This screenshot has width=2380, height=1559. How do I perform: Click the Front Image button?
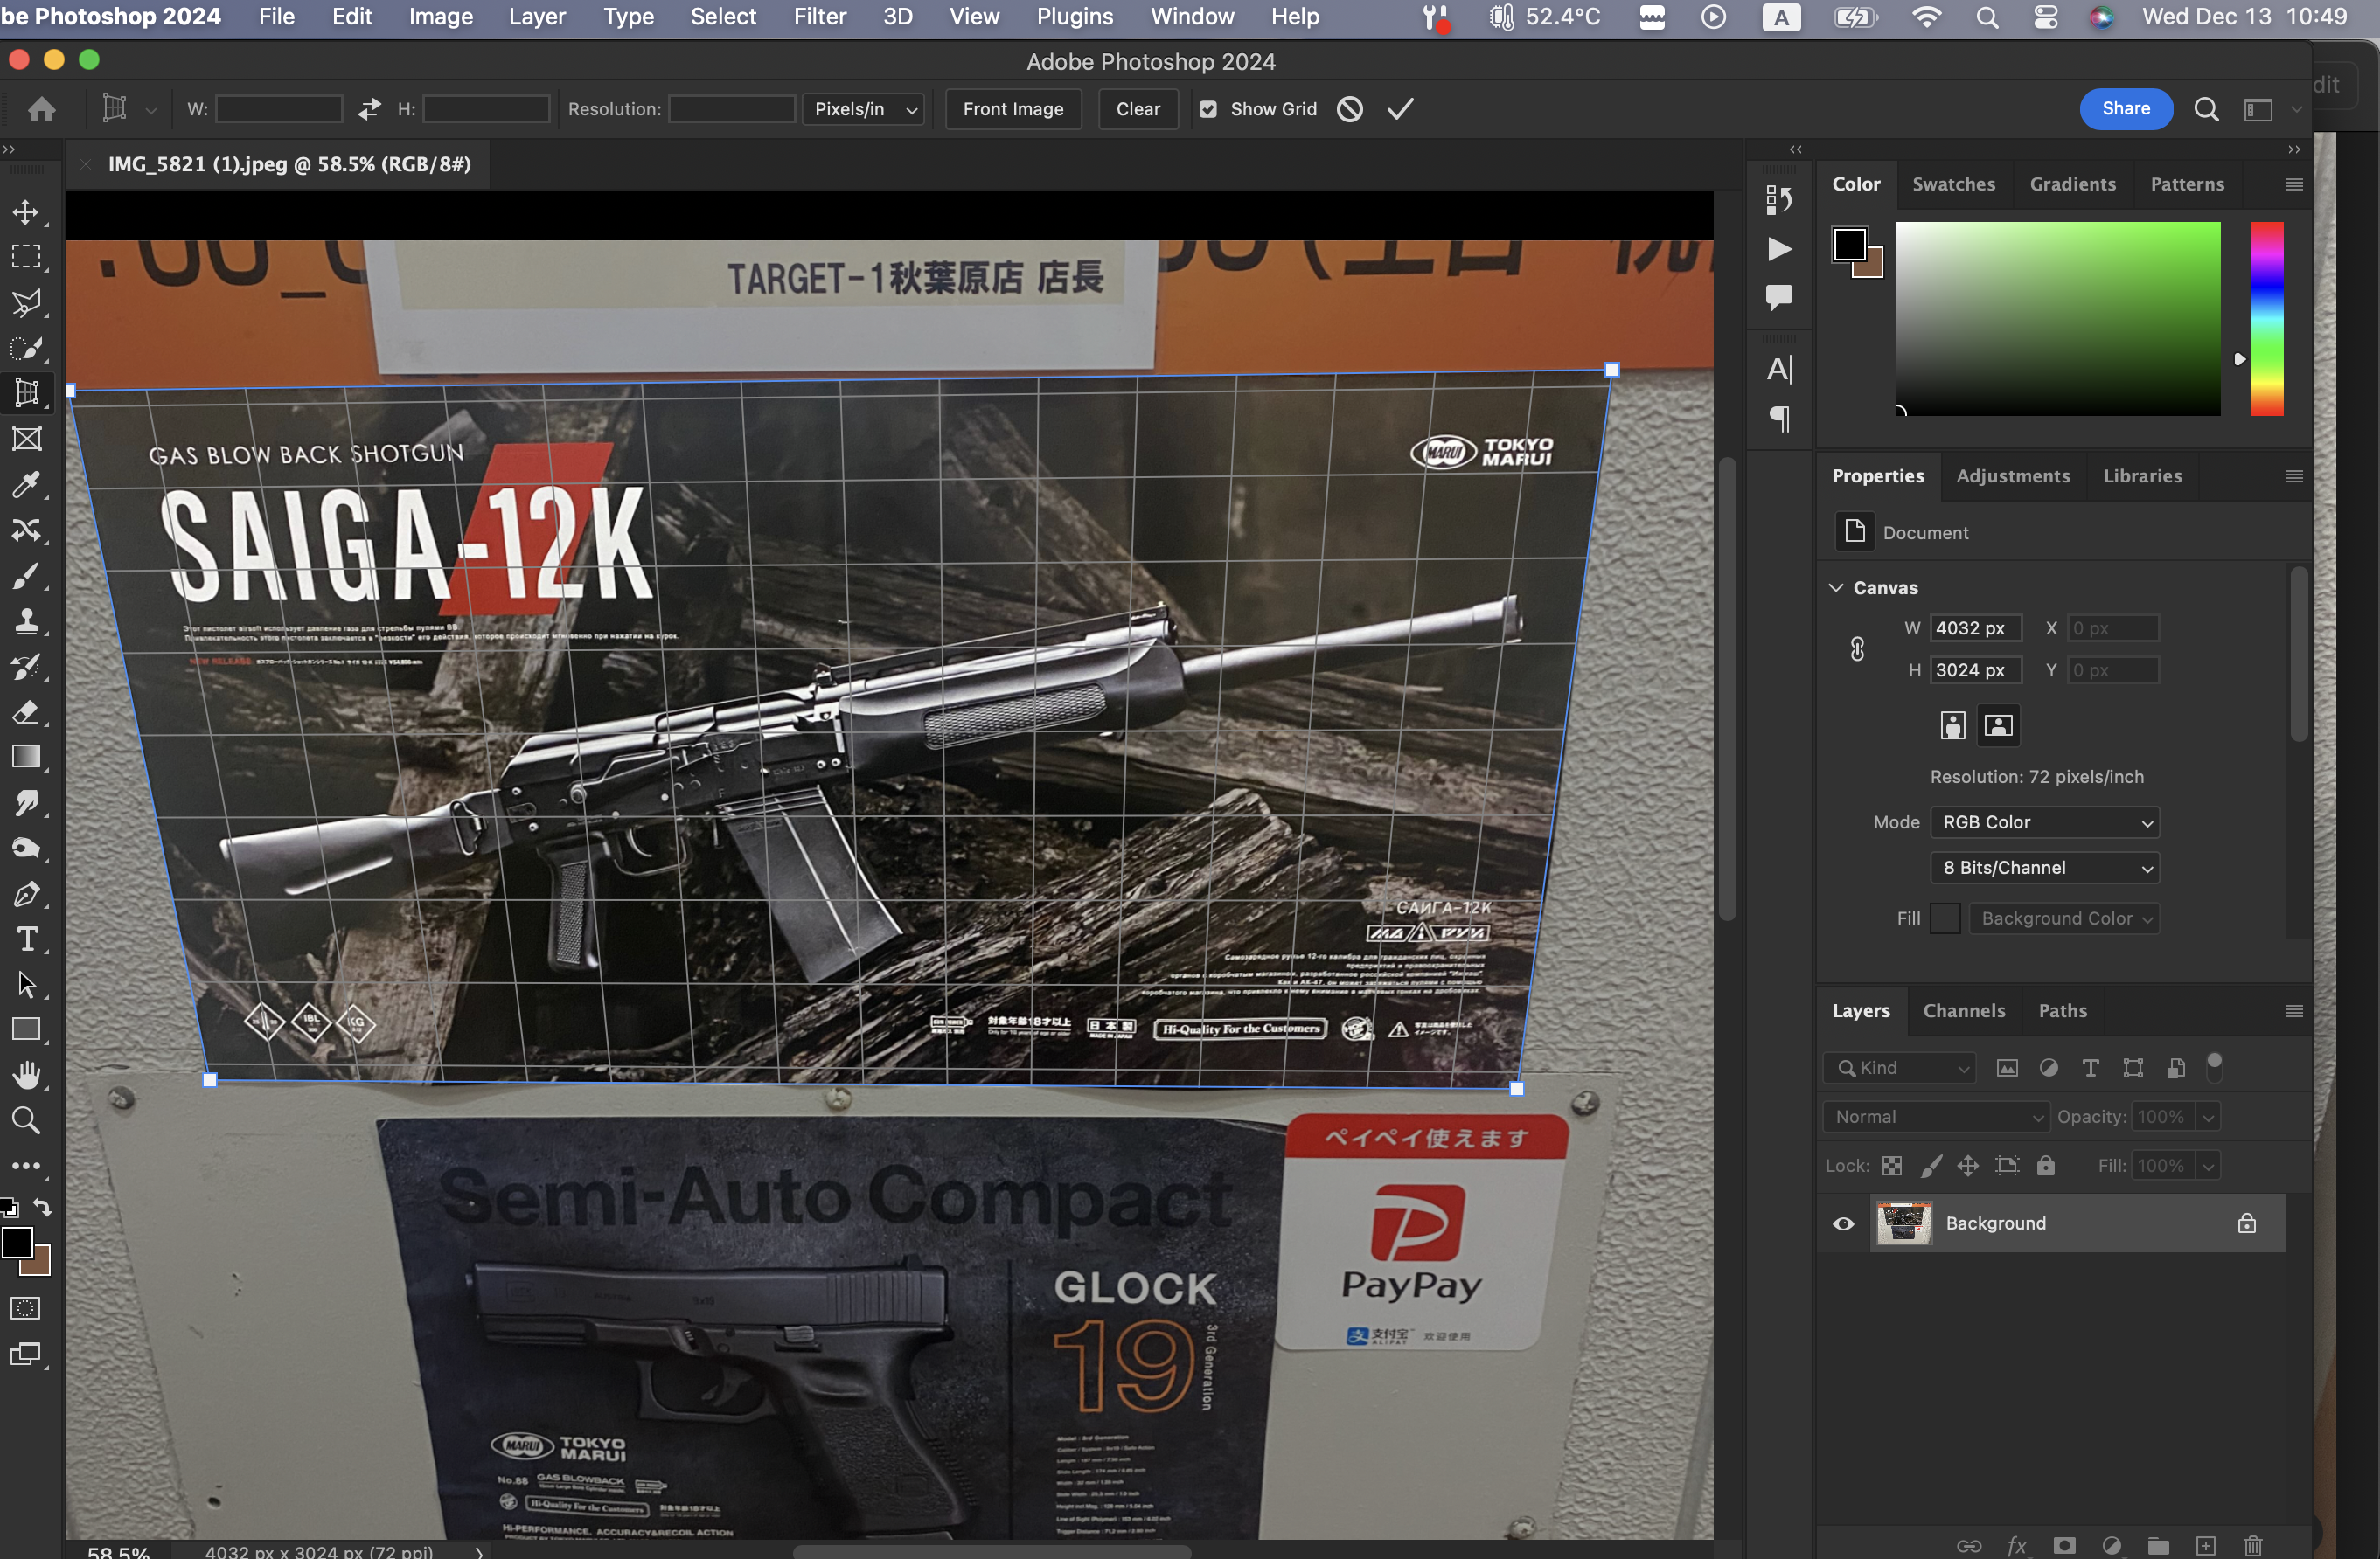[x=1012, y=109]
